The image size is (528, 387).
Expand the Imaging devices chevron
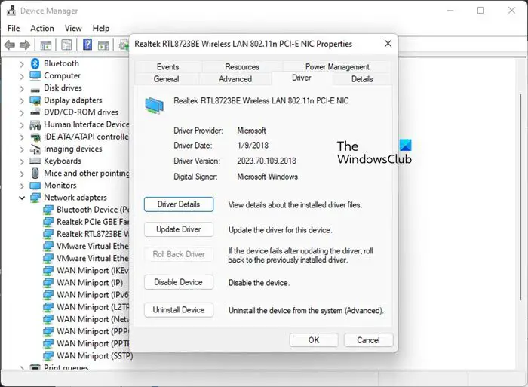pos(22,149)
